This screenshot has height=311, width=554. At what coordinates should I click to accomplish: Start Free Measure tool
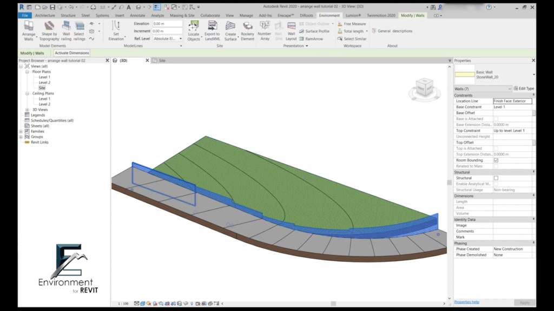tap(352, 24)
